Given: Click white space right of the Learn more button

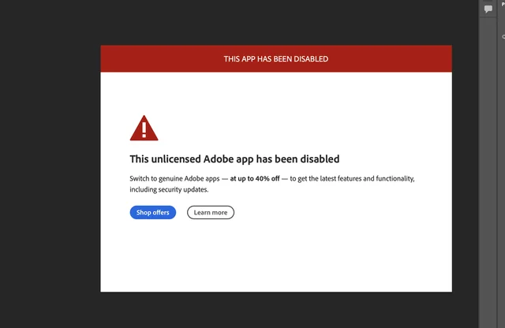Looking at the screenshot, I should coord(331,212).
